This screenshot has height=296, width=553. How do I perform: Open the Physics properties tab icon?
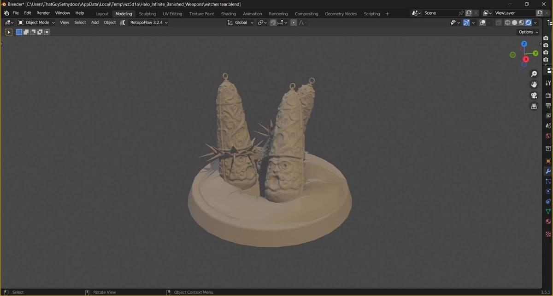point(548,191)
